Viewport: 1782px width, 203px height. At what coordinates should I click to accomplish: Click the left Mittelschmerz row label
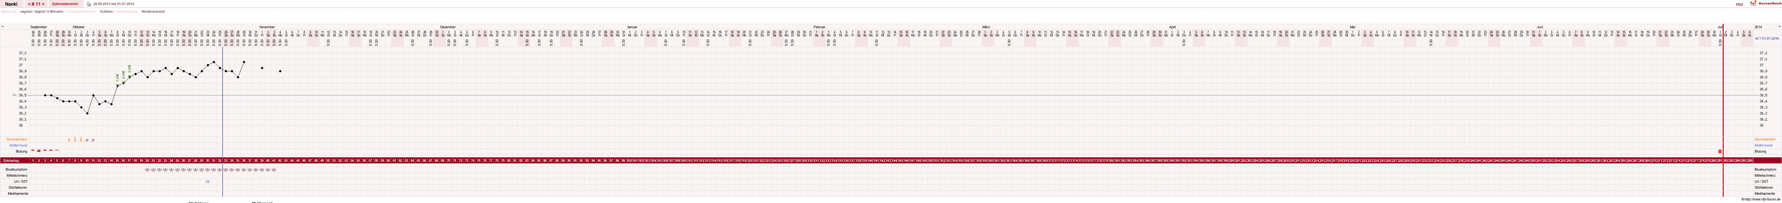tap(17, 175)
